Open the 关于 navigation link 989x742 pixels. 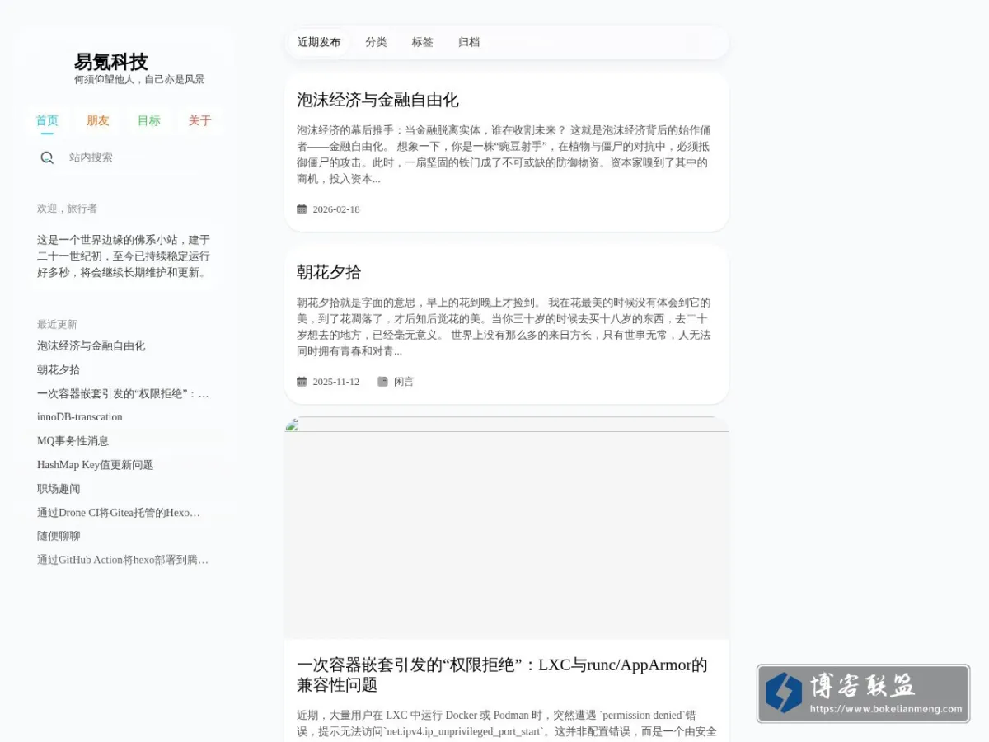[x=199, y=120]
